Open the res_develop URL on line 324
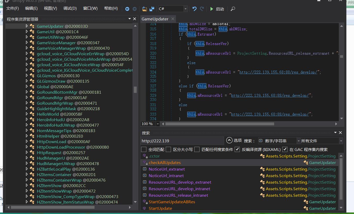Image resolution: width=354 pixels, height=214 pixels. pyautogui.click(x=278, y=72)
